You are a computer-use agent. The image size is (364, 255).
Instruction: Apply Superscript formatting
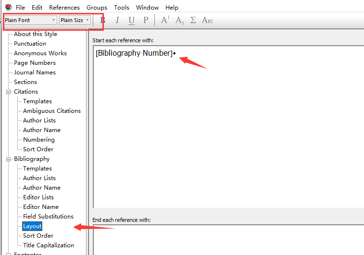point(165,20)
